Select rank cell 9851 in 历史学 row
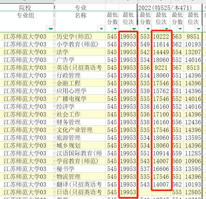 pos(193,36)
